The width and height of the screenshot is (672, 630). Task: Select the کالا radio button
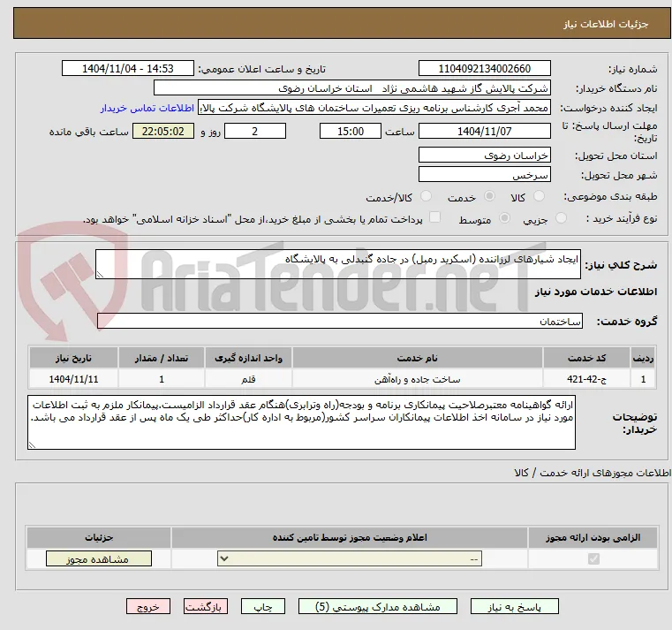[x=539, y=196]
